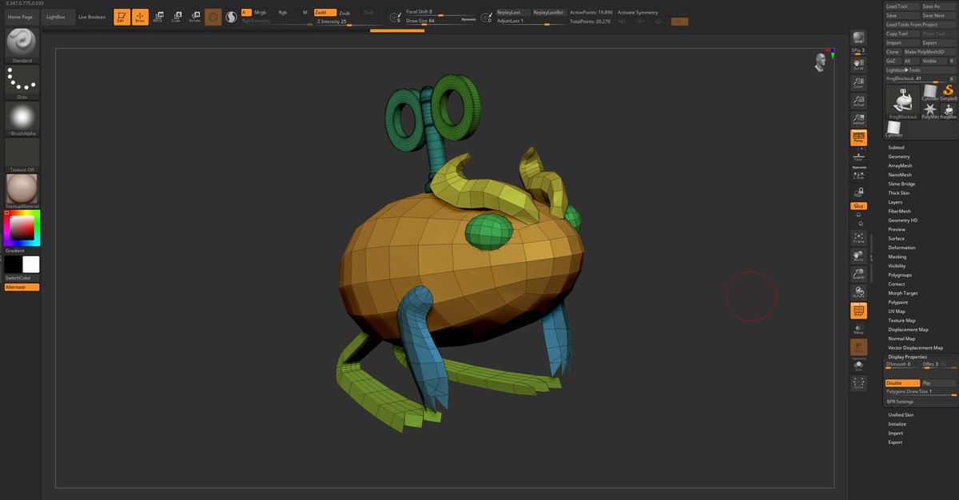Click the Load Tool button
This screenshot has height=500, width=959.
click(902, 6)
